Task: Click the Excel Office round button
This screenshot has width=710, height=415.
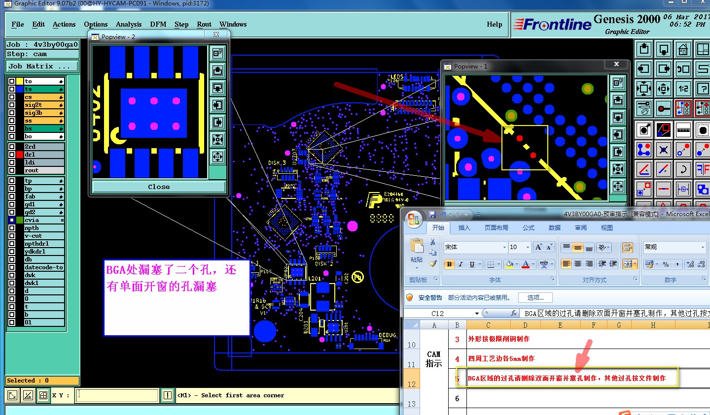Action: (x=414, y=219)
